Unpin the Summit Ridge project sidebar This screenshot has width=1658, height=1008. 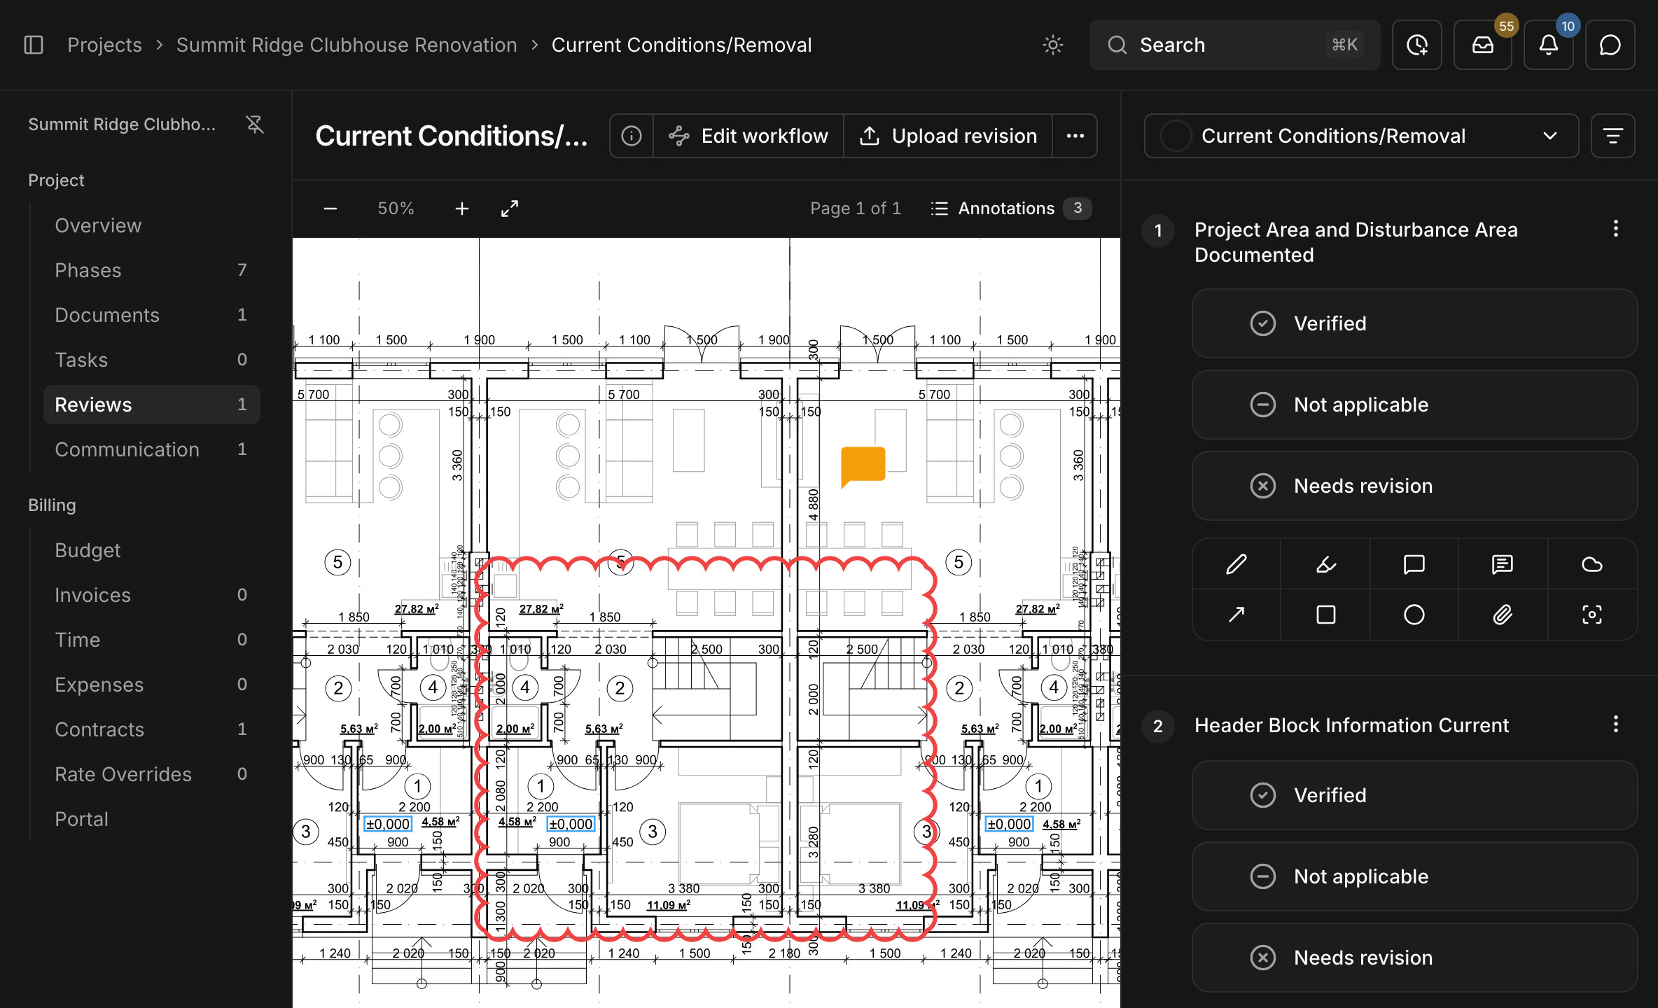(x=255, y=125)
